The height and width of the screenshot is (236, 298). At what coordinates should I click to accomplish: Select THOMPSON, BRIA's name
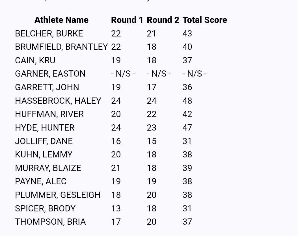point(50,222)
